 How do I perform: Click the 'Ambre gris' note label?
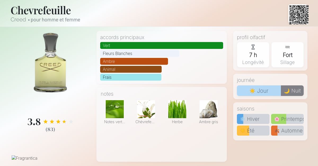[x=209, y=122]
